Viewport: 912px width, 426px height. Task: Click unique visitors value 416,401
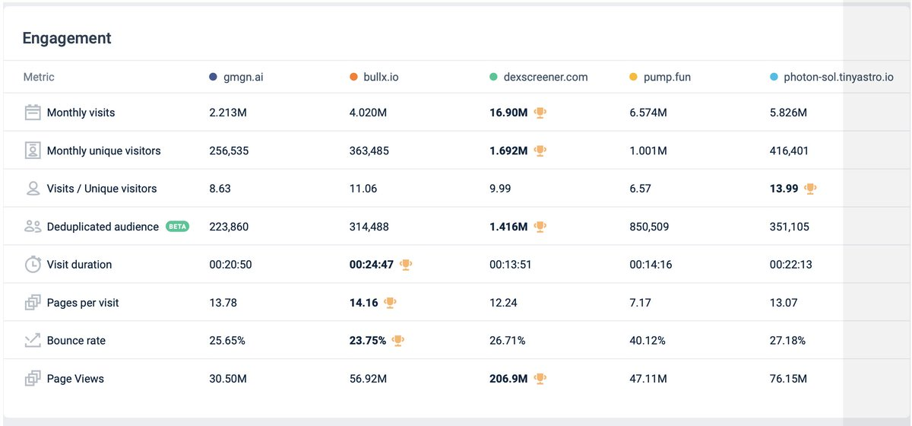pyautogui.click(x=789, y=151)
